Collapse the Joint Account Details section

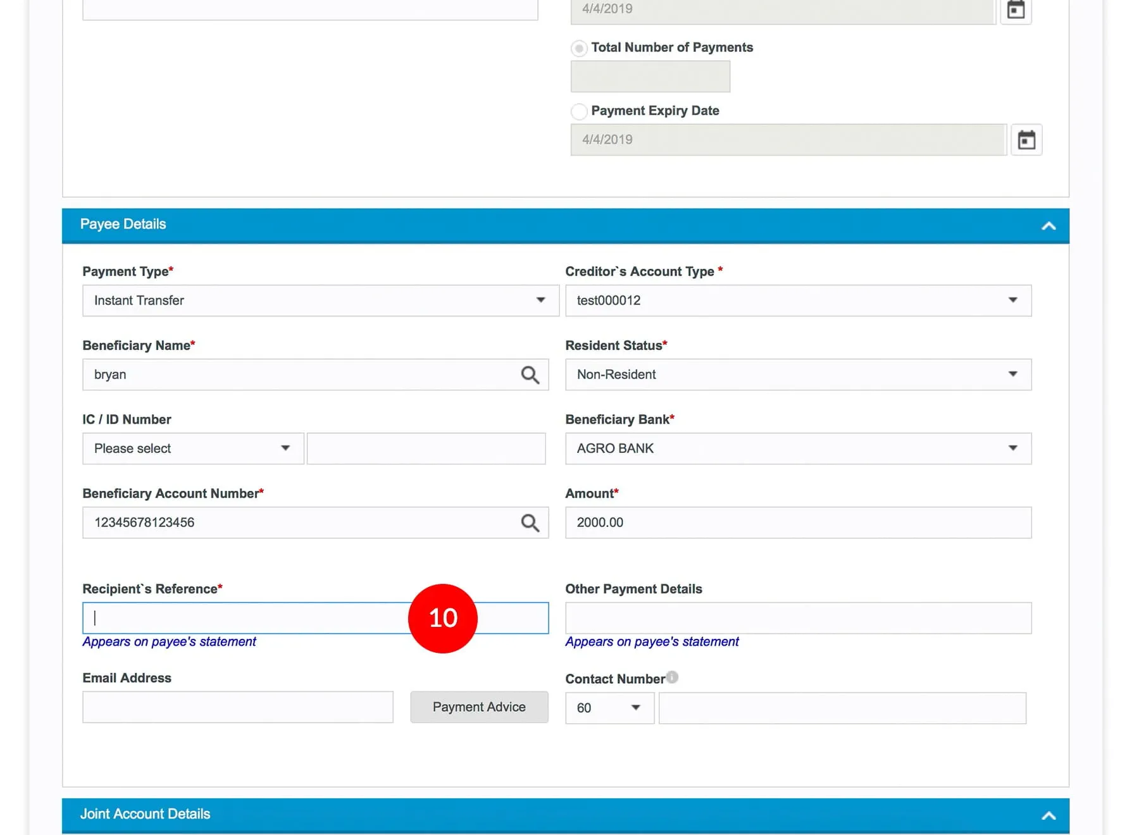coord(1049,815)
